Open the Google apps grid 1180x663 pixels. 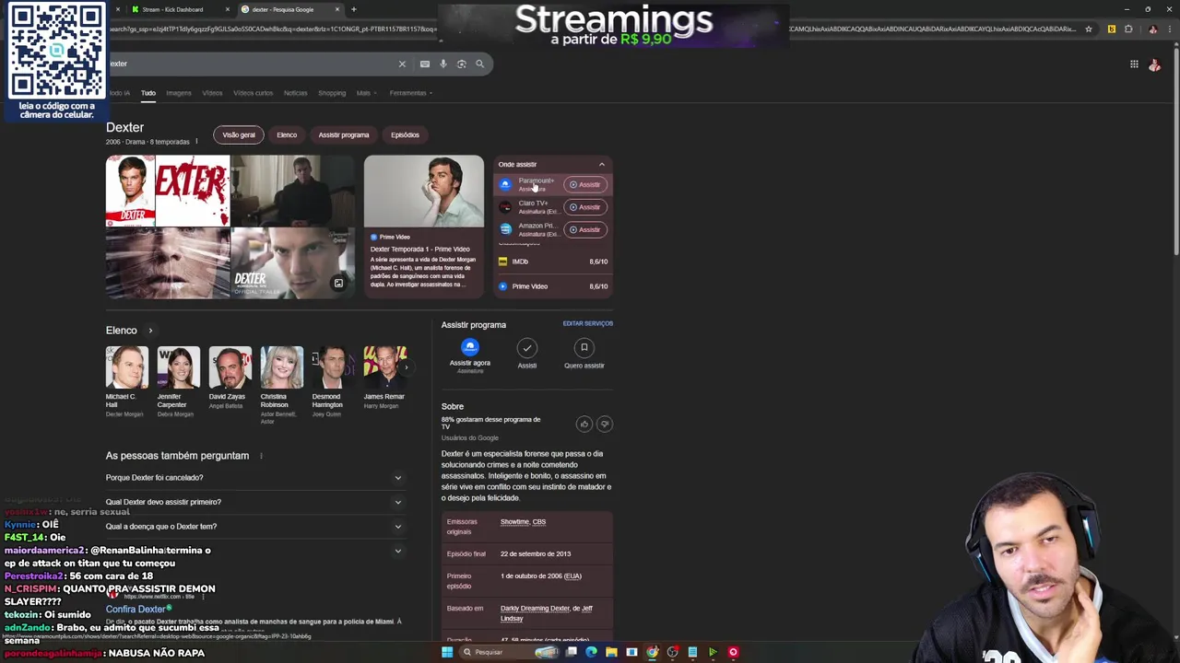[x=1134, y=64]
